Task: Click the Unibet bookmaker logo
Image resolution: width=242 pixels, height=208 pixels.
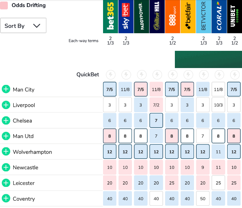Action: [x=235, y=16]
